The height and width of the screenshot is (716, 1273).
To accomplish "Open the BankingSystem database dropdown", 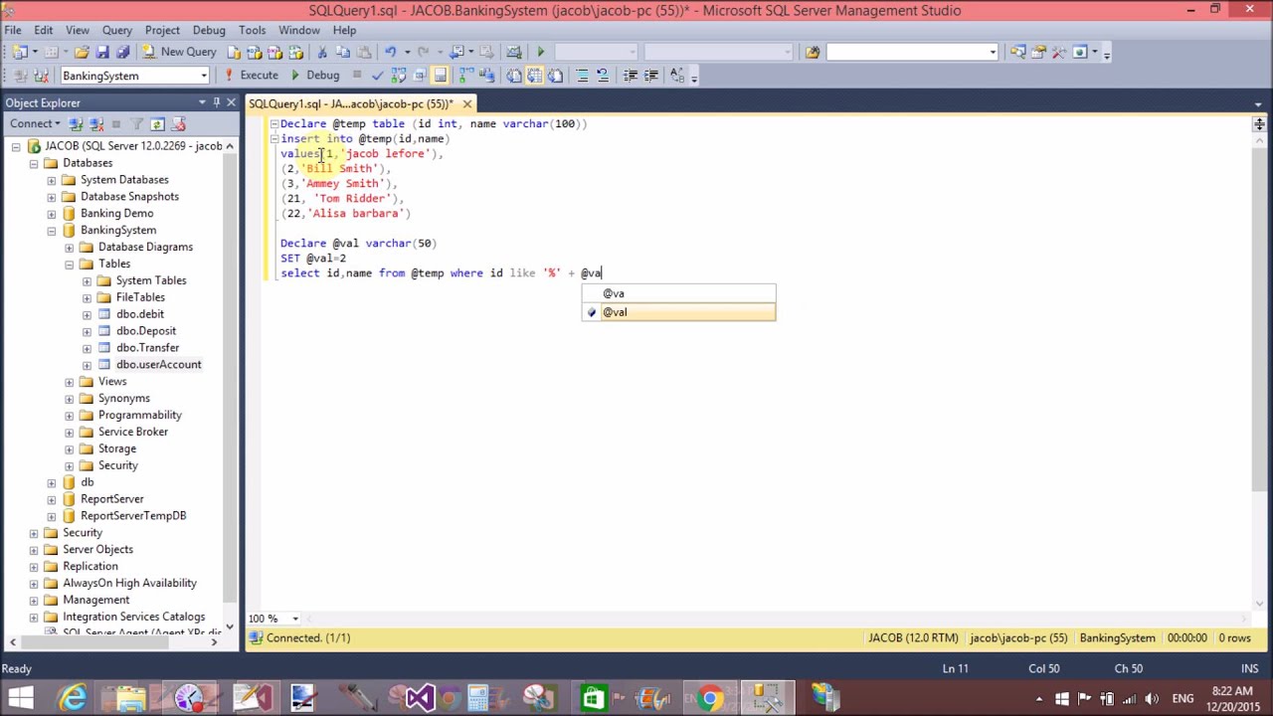I will [x=204, y=76].
